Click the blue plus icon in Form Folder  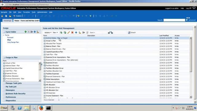tap(35, 32)
